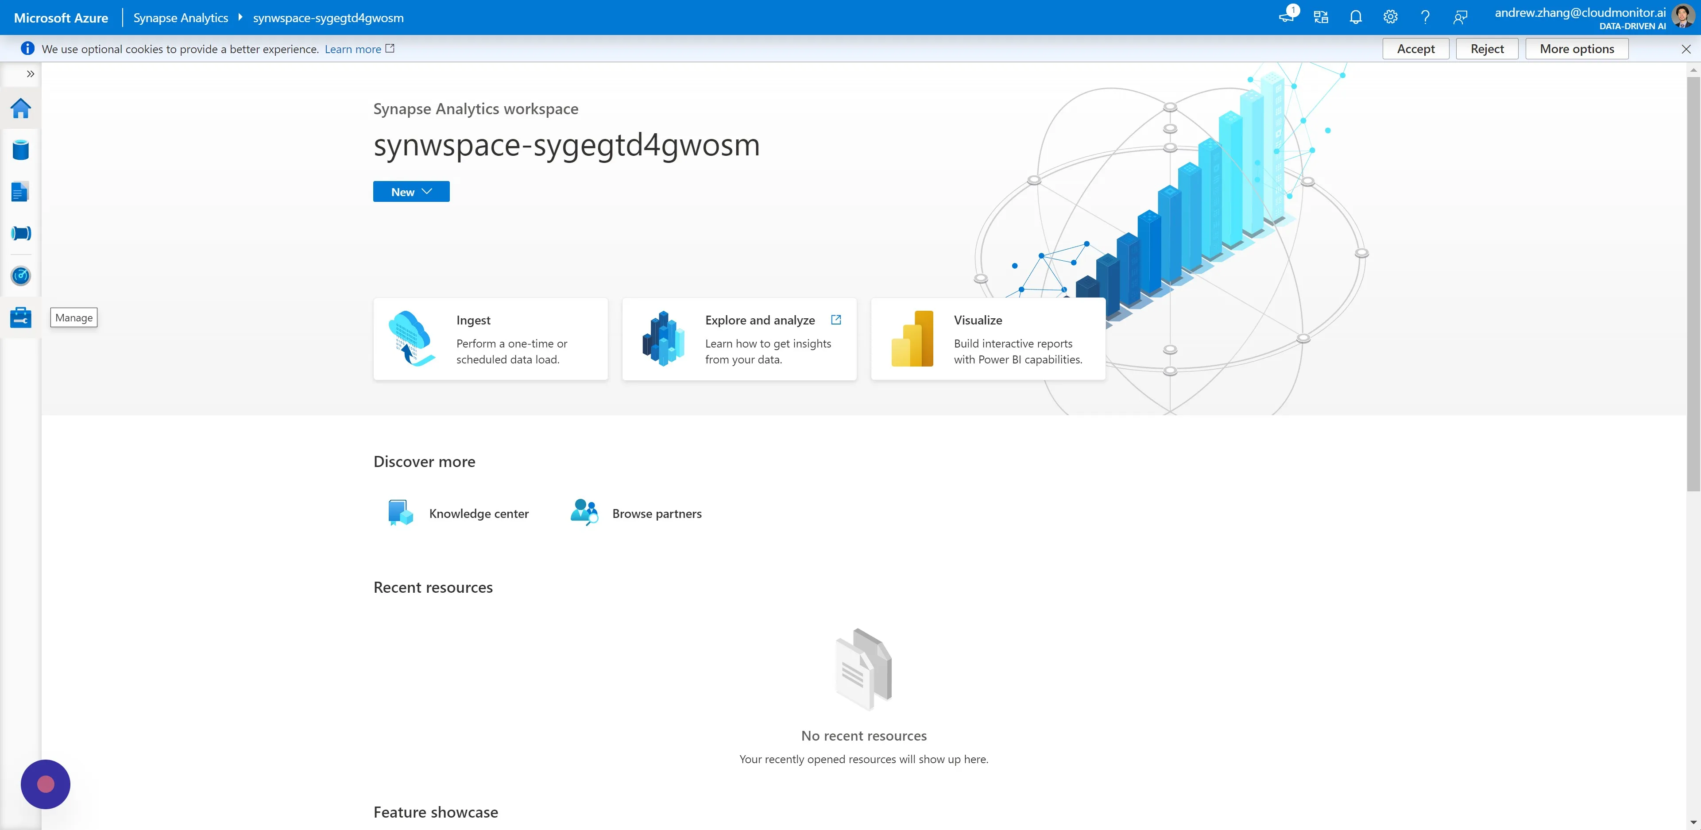The height and width of the screenshot is (830, 1701).
Task: Click the Explore and analyze external-link icon
Action: 836,320
